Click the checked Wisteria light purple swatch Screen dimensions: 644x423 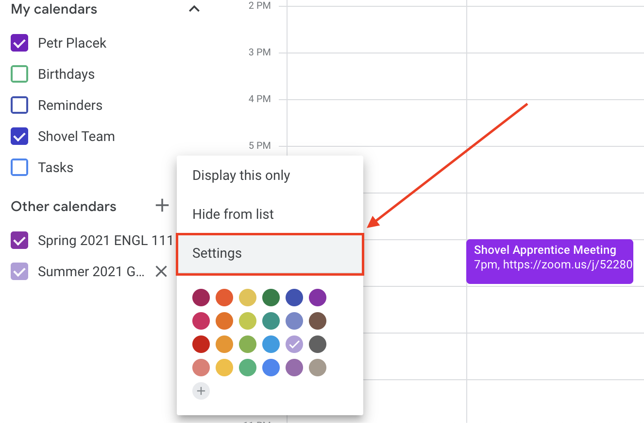coord(294,344)
